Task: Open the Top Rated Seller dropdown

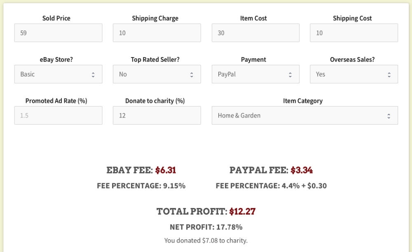Action: tap(157, 74)
